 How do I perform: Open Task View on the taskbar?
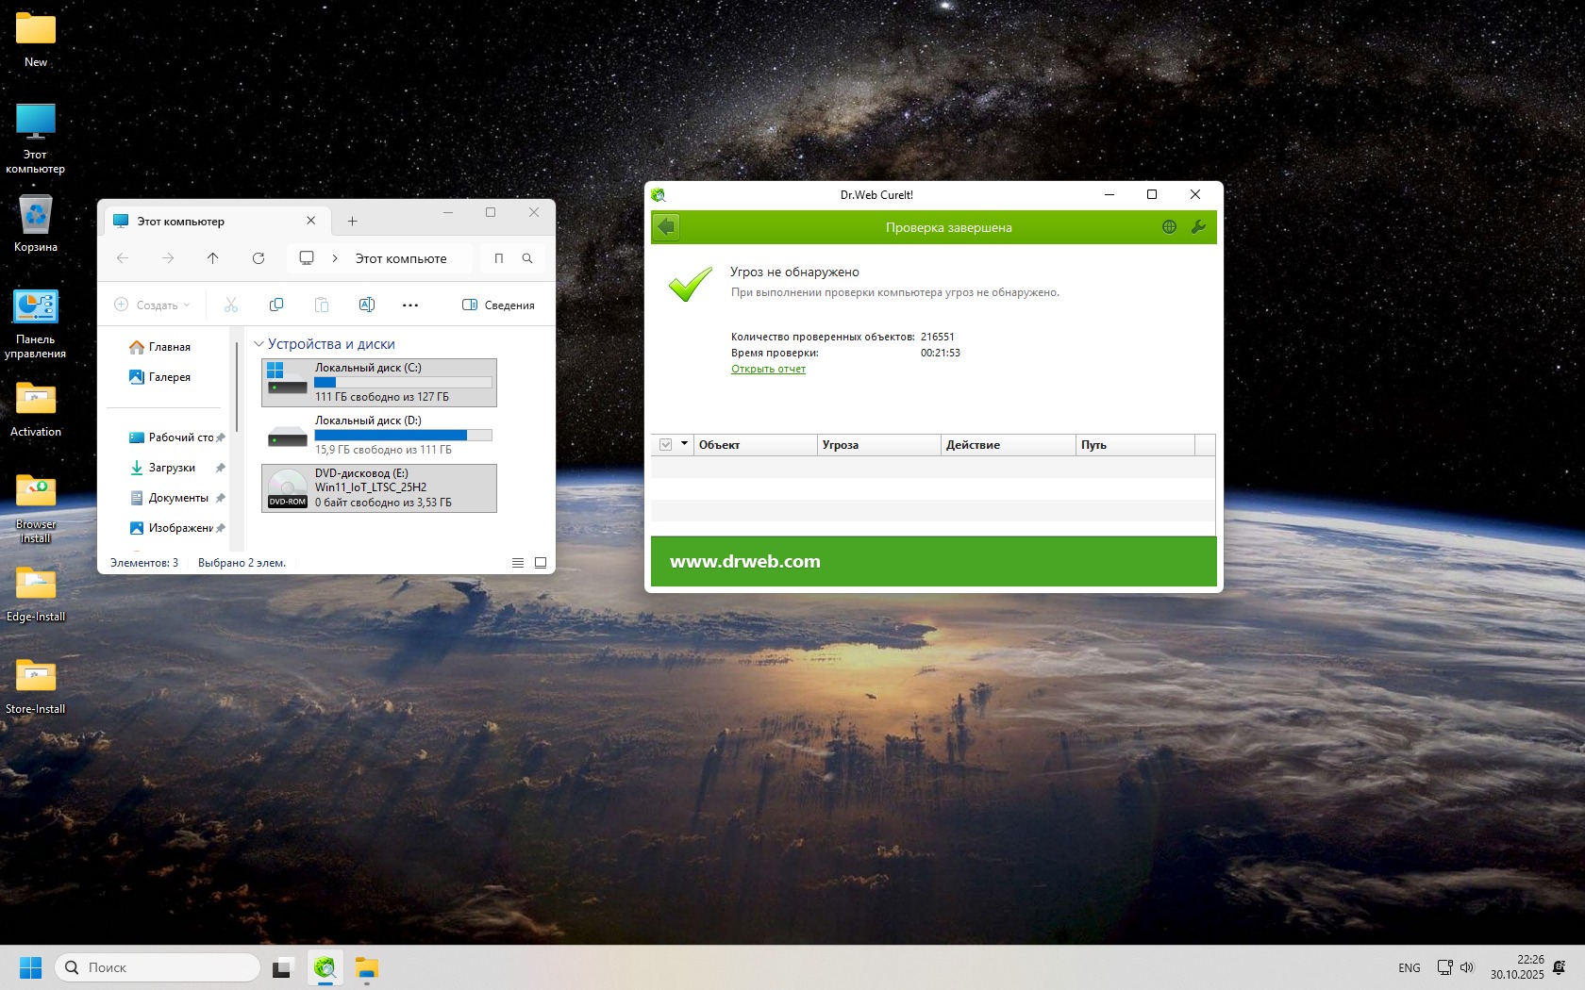pyautogui.click(x=281, y=968)
